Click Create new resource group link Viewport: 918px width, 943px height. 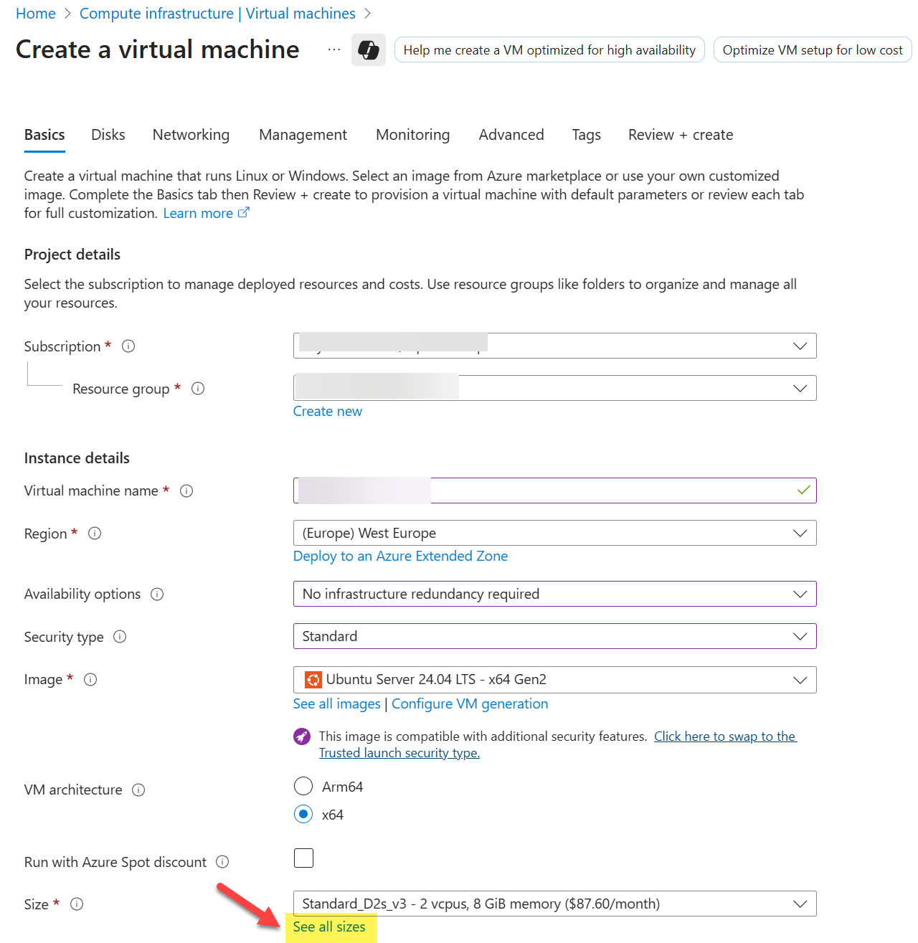[x=328, y=411]
